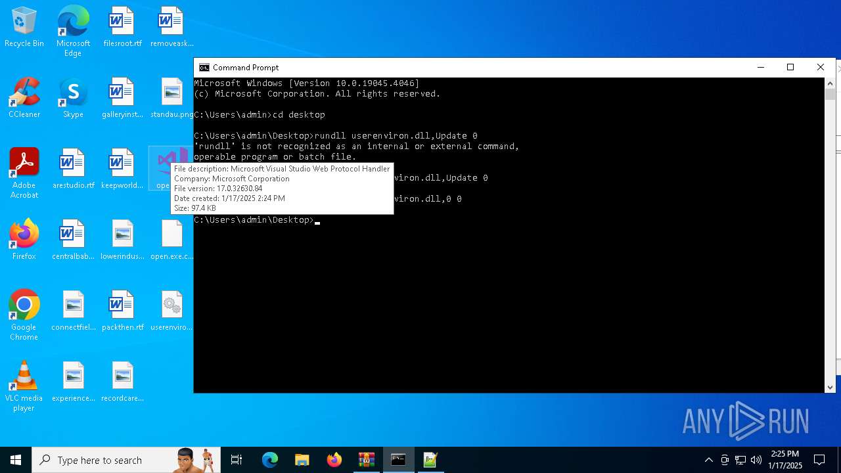Open the notification center
841x473 pixels.
coord(819,460)
